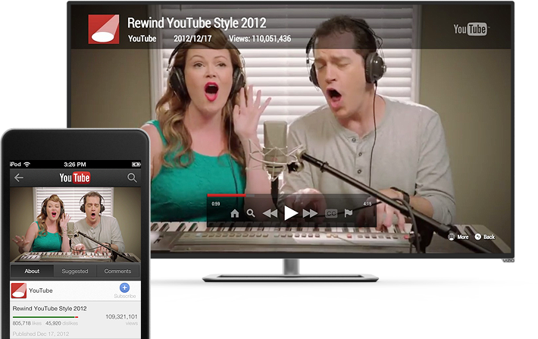538x339 pixels.
Task: Open the Comments tab on phone
Action: (117, 271)
